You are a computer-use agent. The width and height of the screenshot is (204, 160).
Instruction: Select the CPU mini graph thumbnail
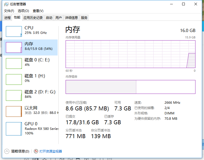click(14, 31)
